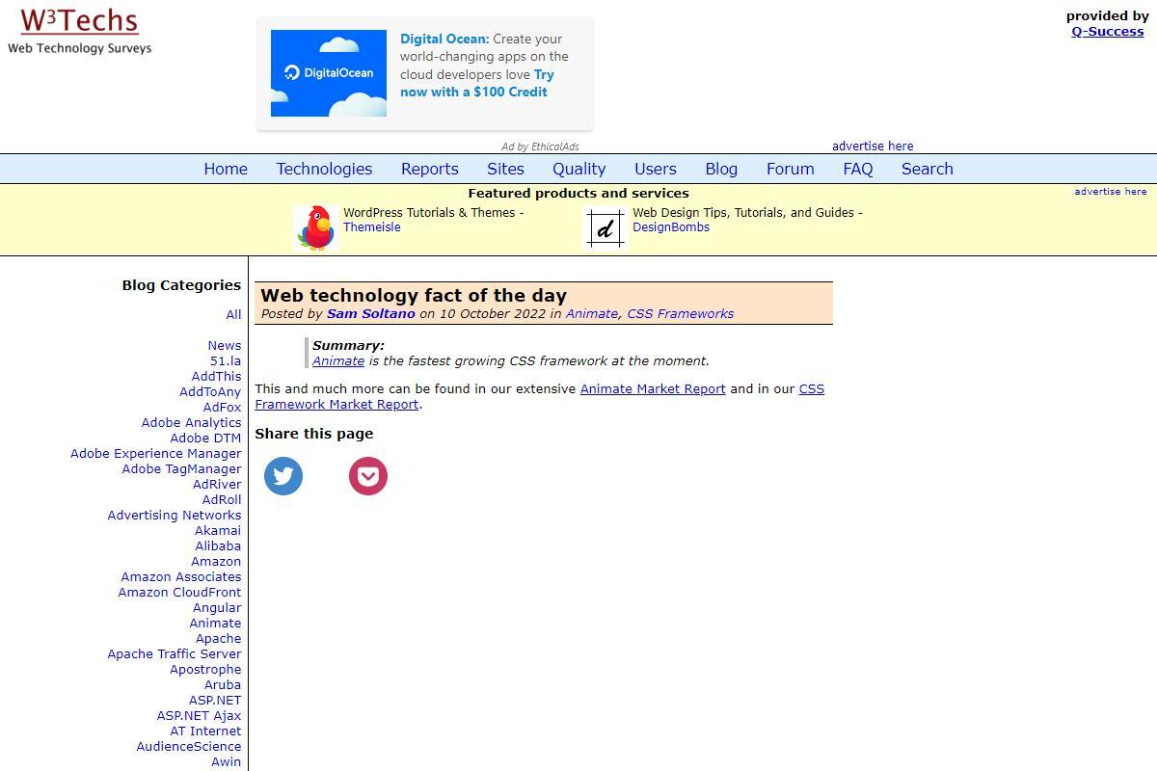Viewport: 1157px width, 771px height.
Task: Click the Advertising Networks category
Action: [x=175, y=515]
